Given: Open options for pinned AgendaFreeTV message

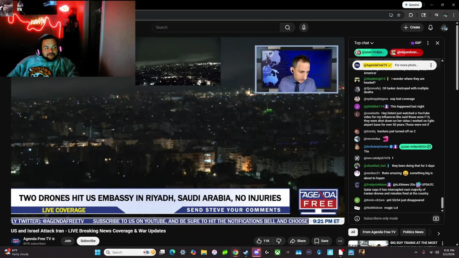Looking at the screenshot, I should 431,65.
